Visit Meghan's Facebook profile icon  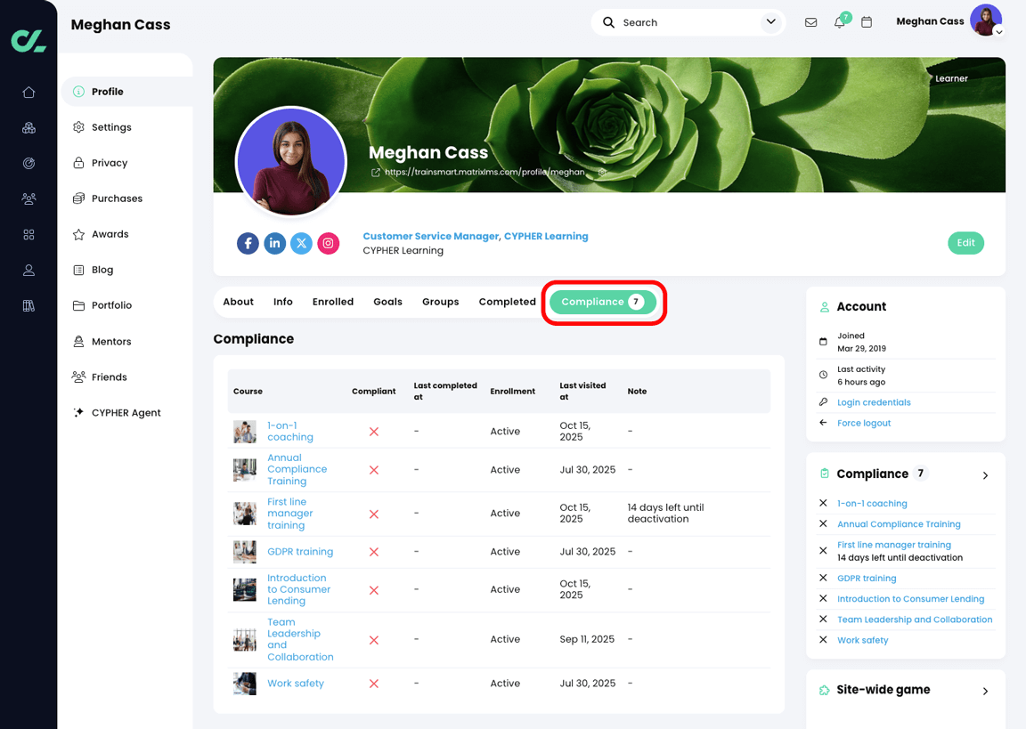pyautogui.click(x=248, y=243)
